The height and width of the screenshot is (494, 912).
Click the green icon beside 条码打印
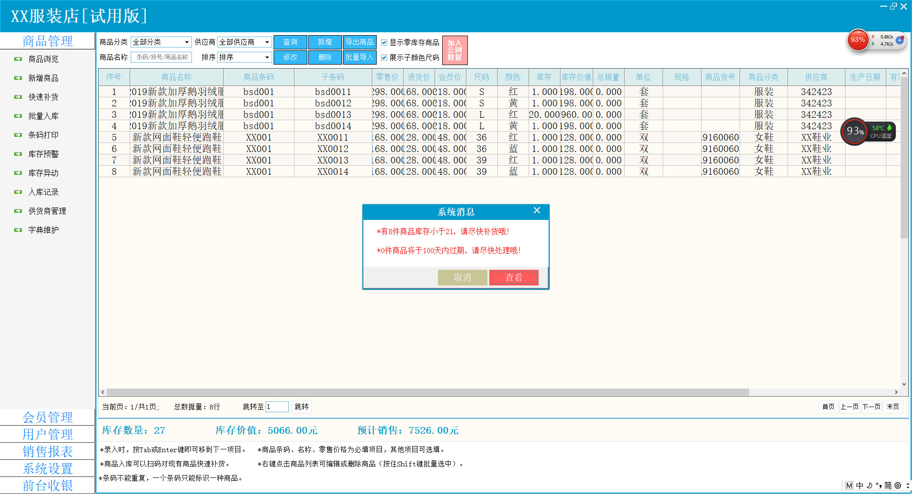(x=18, y=135)
